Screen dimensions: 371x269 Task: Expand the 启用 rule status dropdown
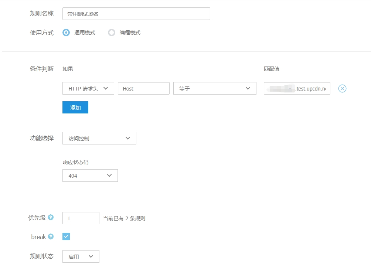81,256
